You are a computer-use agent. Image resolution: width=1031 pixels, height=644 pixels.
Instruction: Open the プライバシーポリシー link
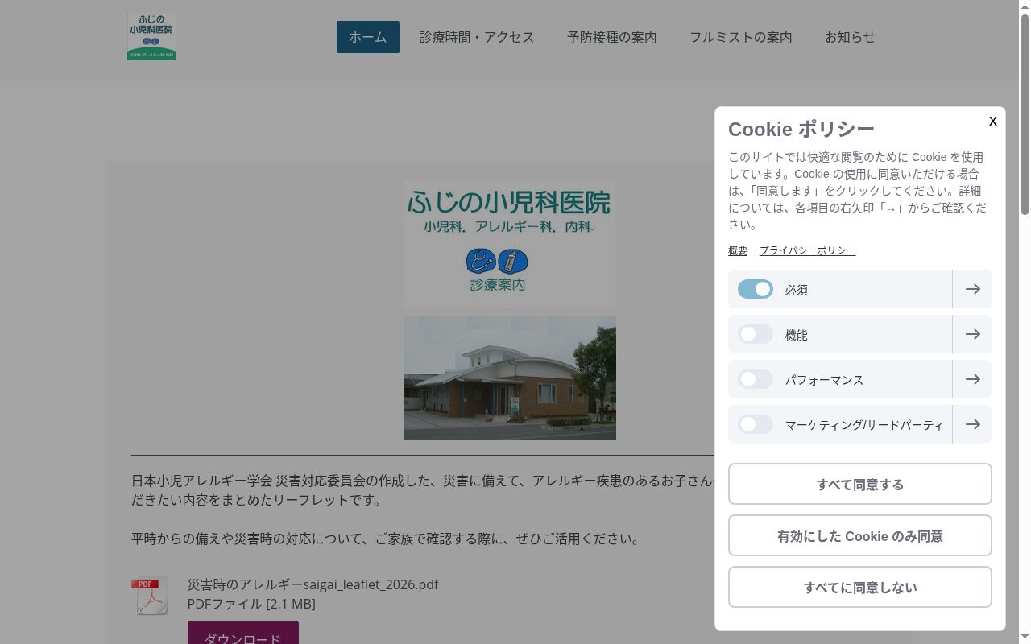coord(807,250)
